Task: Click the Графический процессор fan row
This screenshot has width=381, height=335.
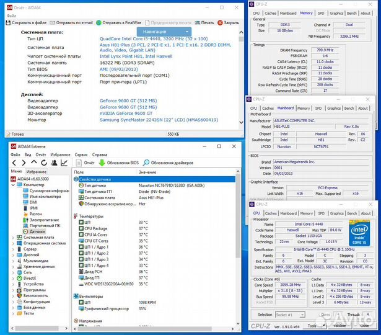Action: (x=154, y=309)
